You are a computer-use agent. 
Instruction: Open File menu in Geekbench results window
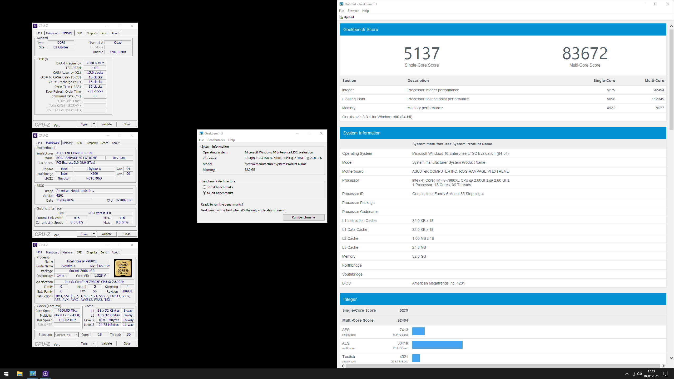pyautogui.click(x=341, y=11)
